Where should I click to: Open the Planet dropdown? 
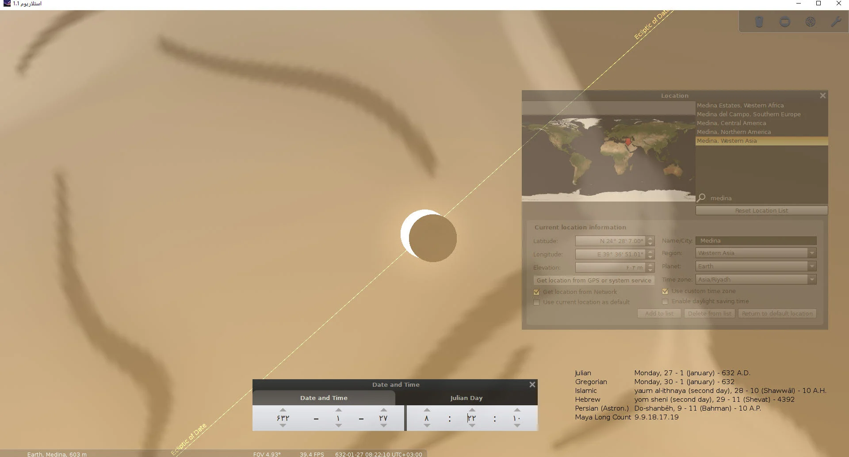(x=756, y=267)
